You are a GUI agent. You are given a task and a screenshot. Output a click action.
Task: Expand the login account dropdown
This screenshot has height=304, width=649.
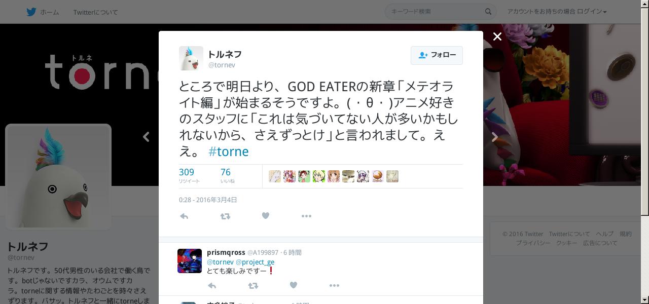(x=557, y=12)
